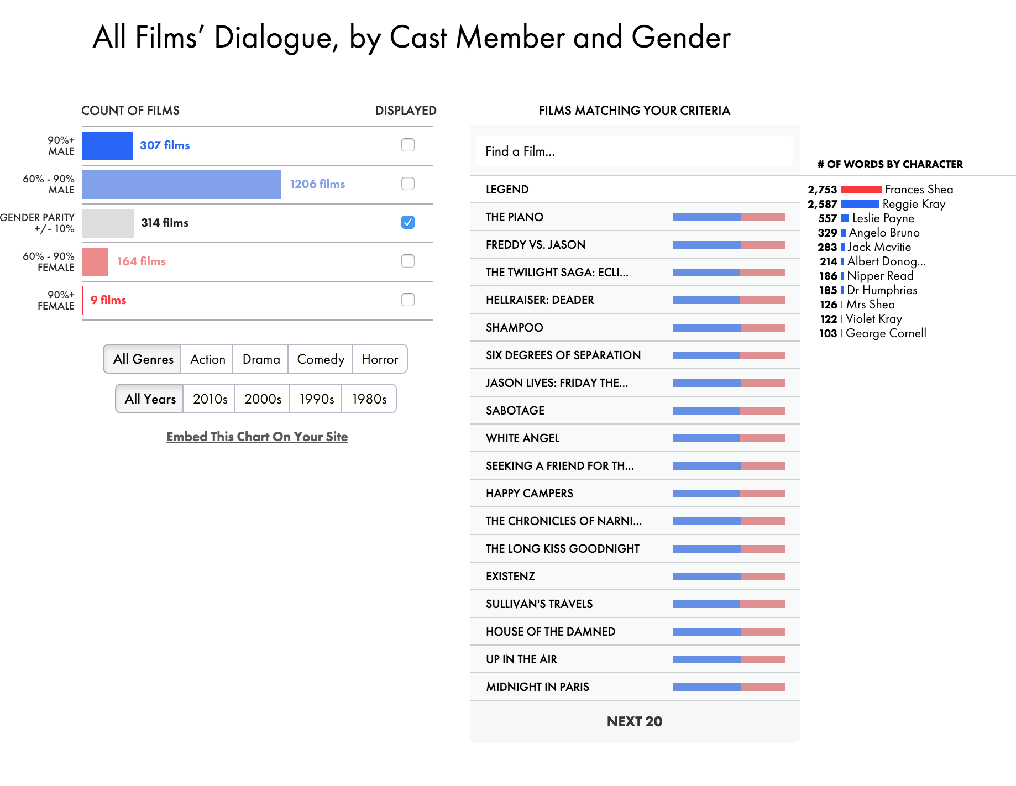Open Embed This Chart On Your Site

coord(256,436)
